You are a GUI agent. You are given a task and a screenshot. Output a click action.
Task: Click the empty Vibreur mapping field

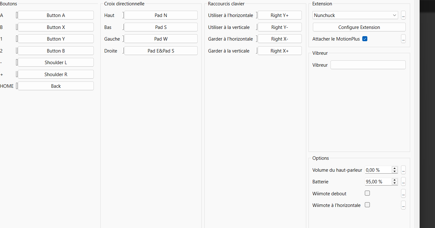pos(368,65)
